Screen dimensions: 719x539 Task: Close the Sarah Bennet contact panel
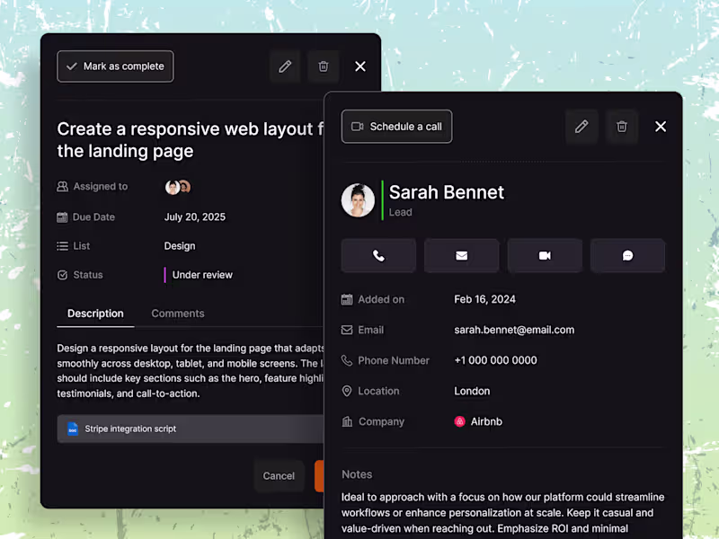click(661, 127)
